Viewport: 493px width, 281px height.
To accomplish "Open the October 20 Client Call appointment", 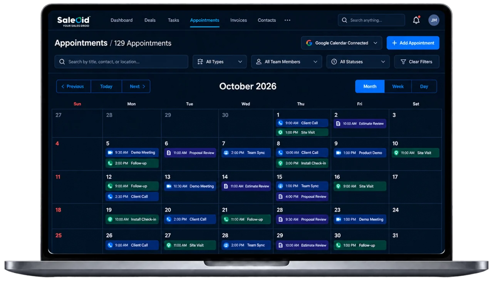I will 190,219.
